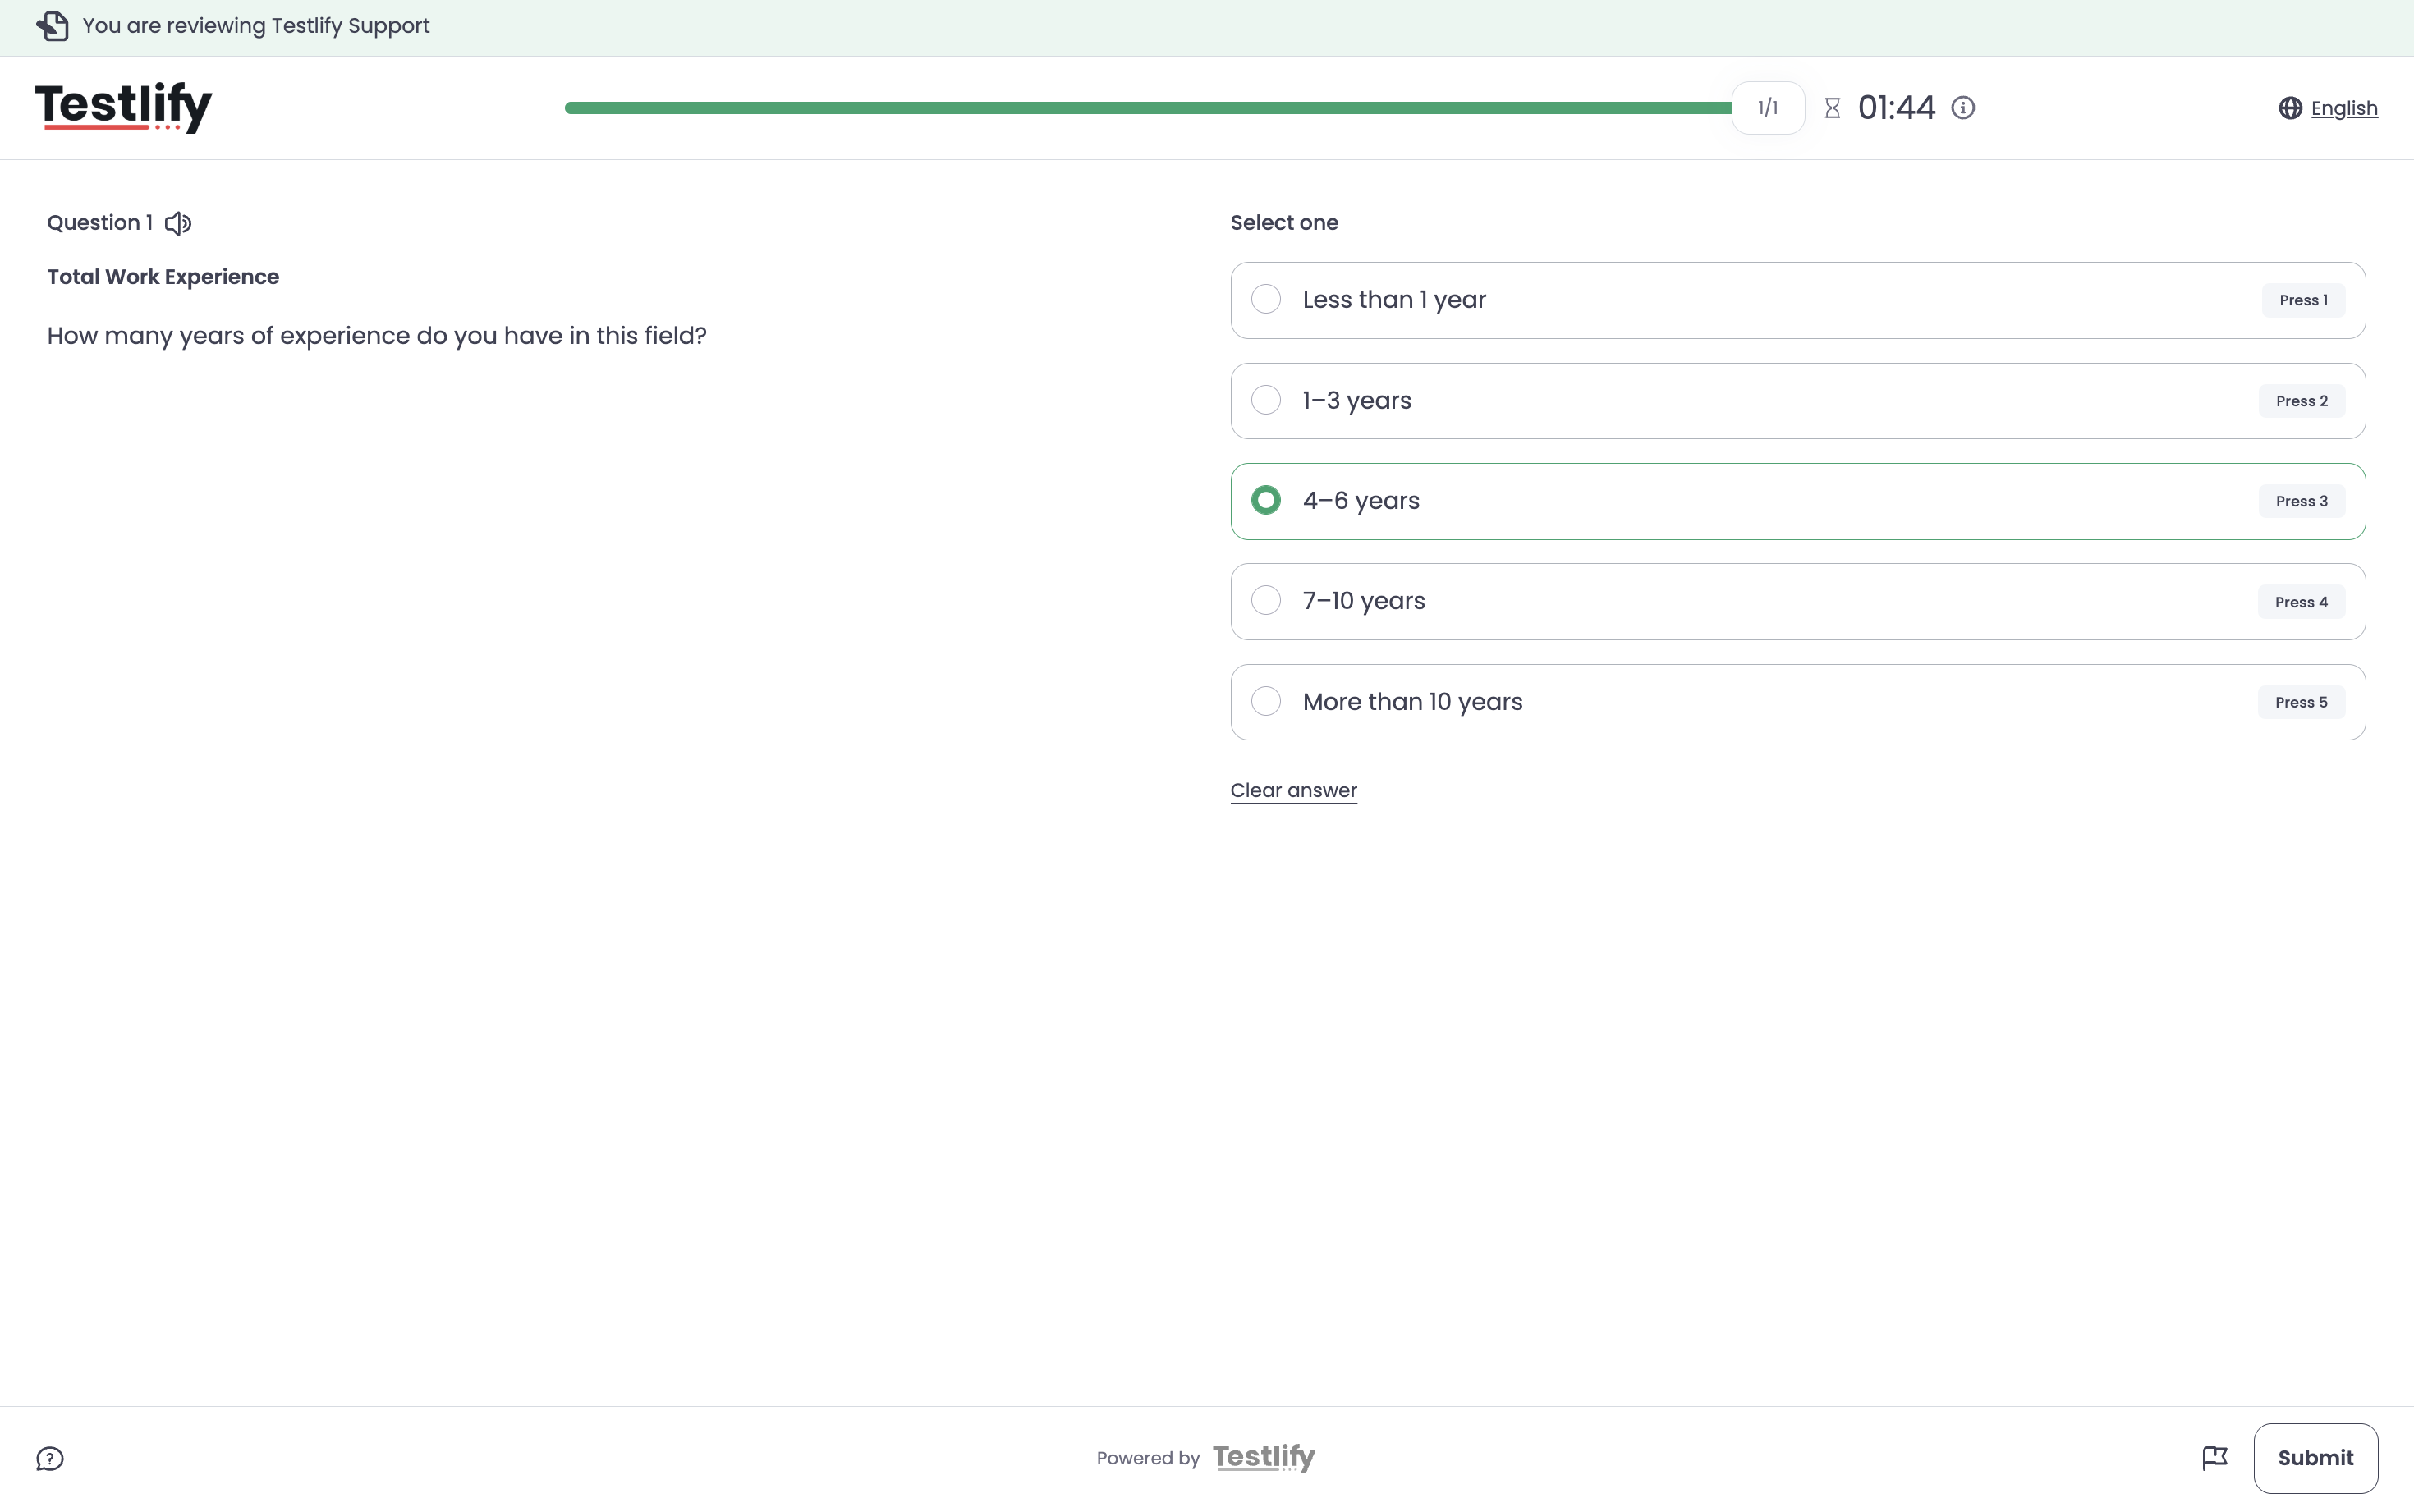Click the "Powered by Testlify" footer logo

[x=1264, y=1457]
